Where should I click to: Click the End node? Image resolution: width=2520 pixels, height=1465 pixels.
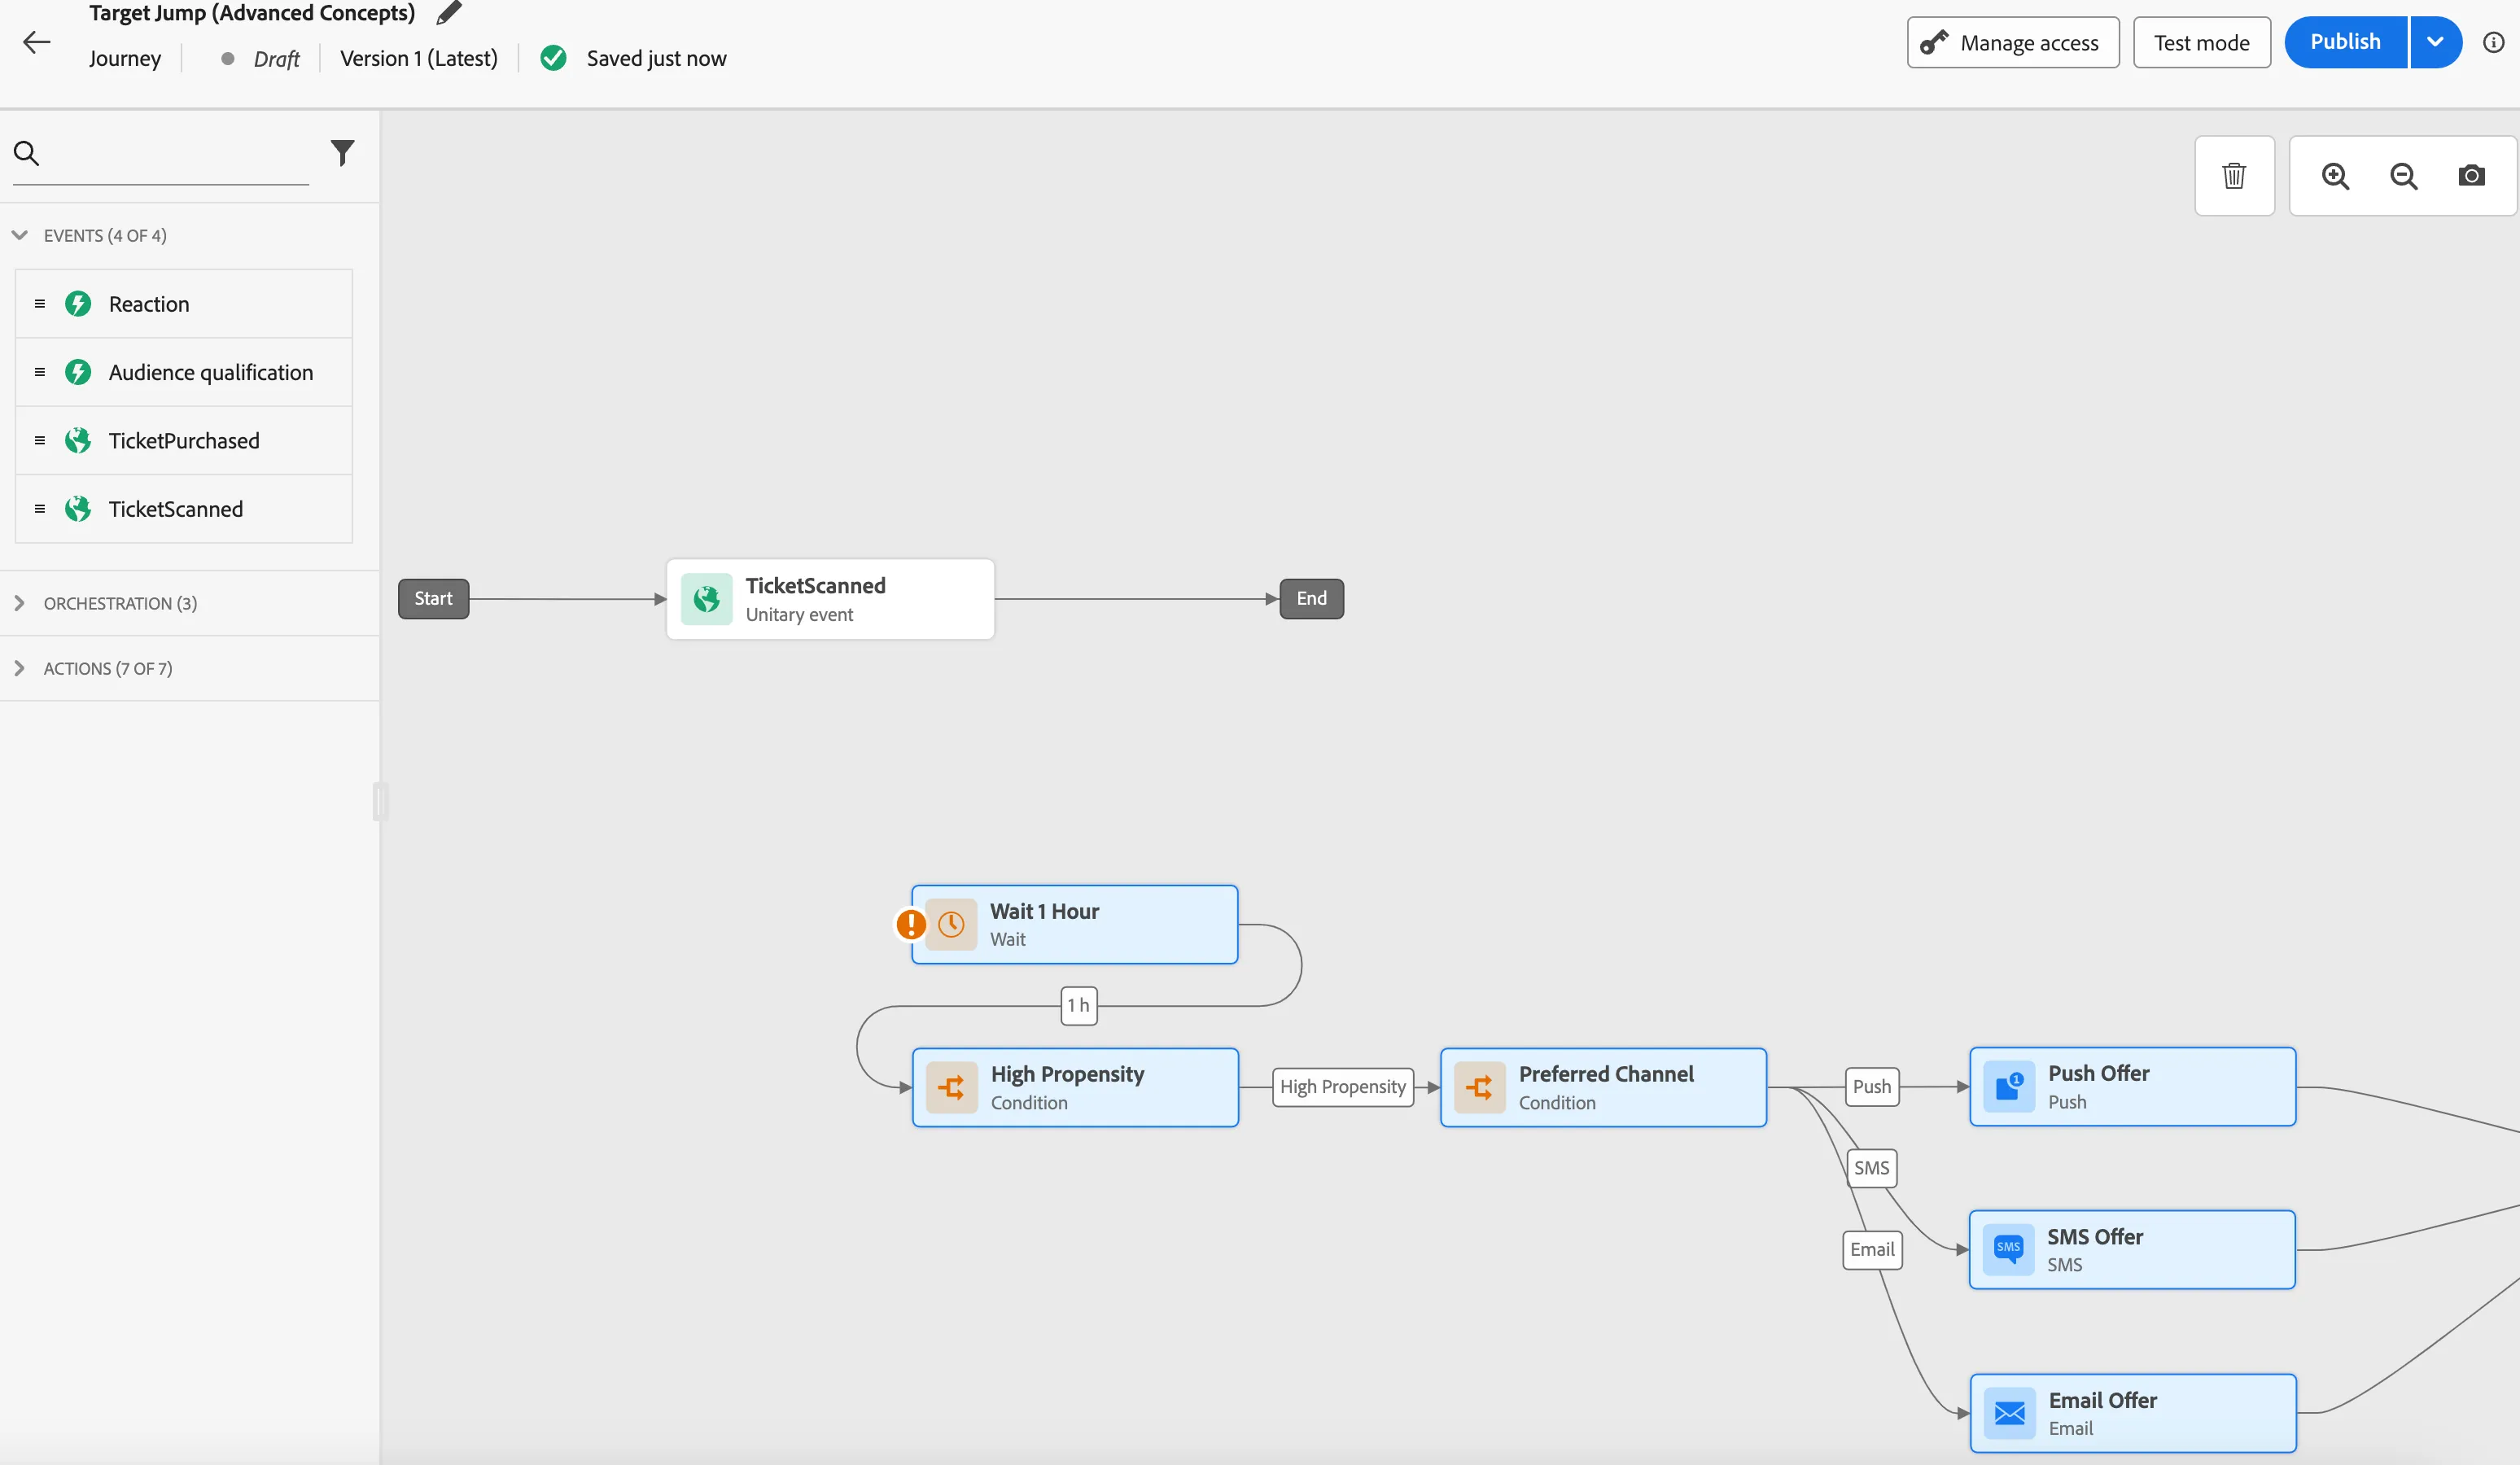[1311, 599]
